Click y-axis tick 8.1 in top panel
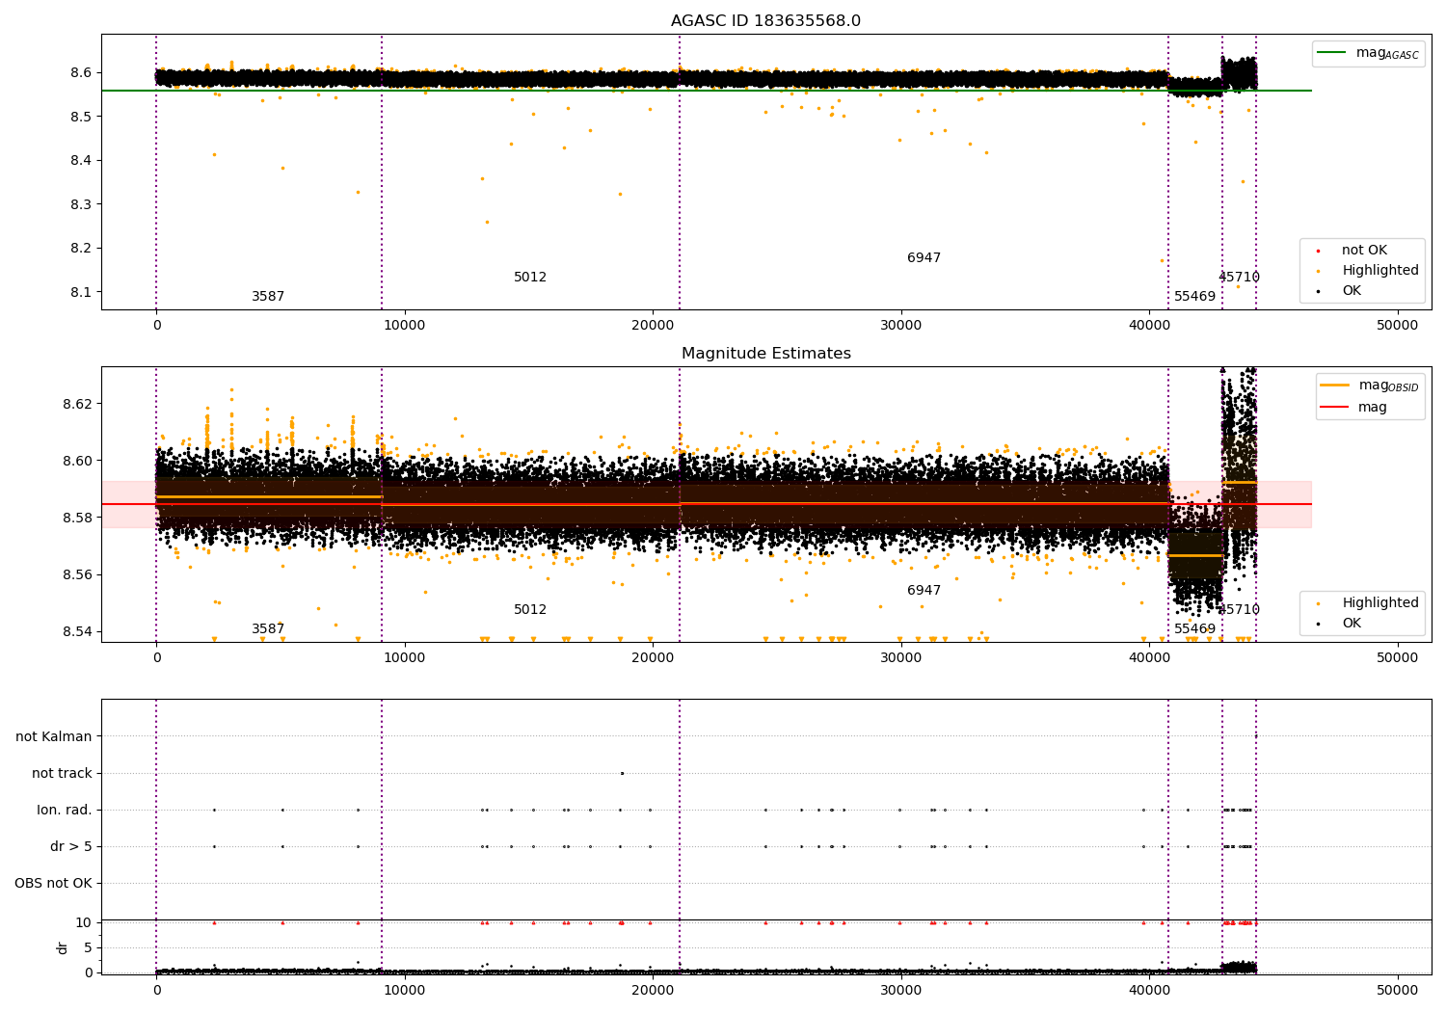 [81, 292]
